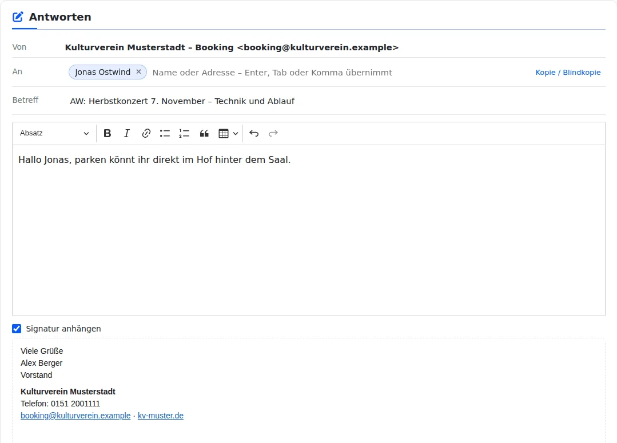
Task: Undo the last edit
Action: 254,133
